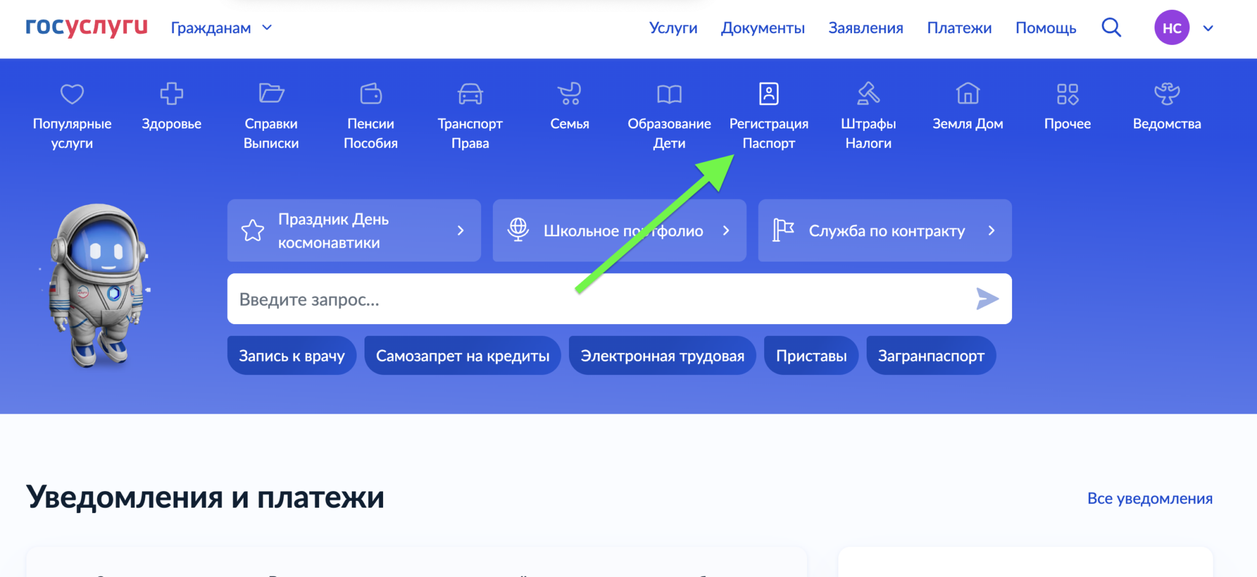Open the Платежи menu item
1257x577 pixels.
pyautogui.click(x=959, y=28)
